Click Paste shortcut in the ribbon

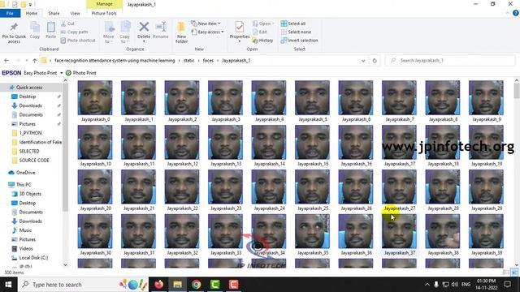pos(78,40)
